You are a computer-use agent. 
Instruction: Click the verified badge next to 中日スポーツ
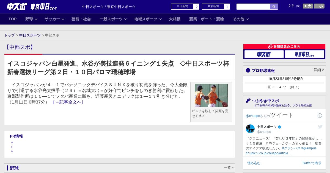280,127
